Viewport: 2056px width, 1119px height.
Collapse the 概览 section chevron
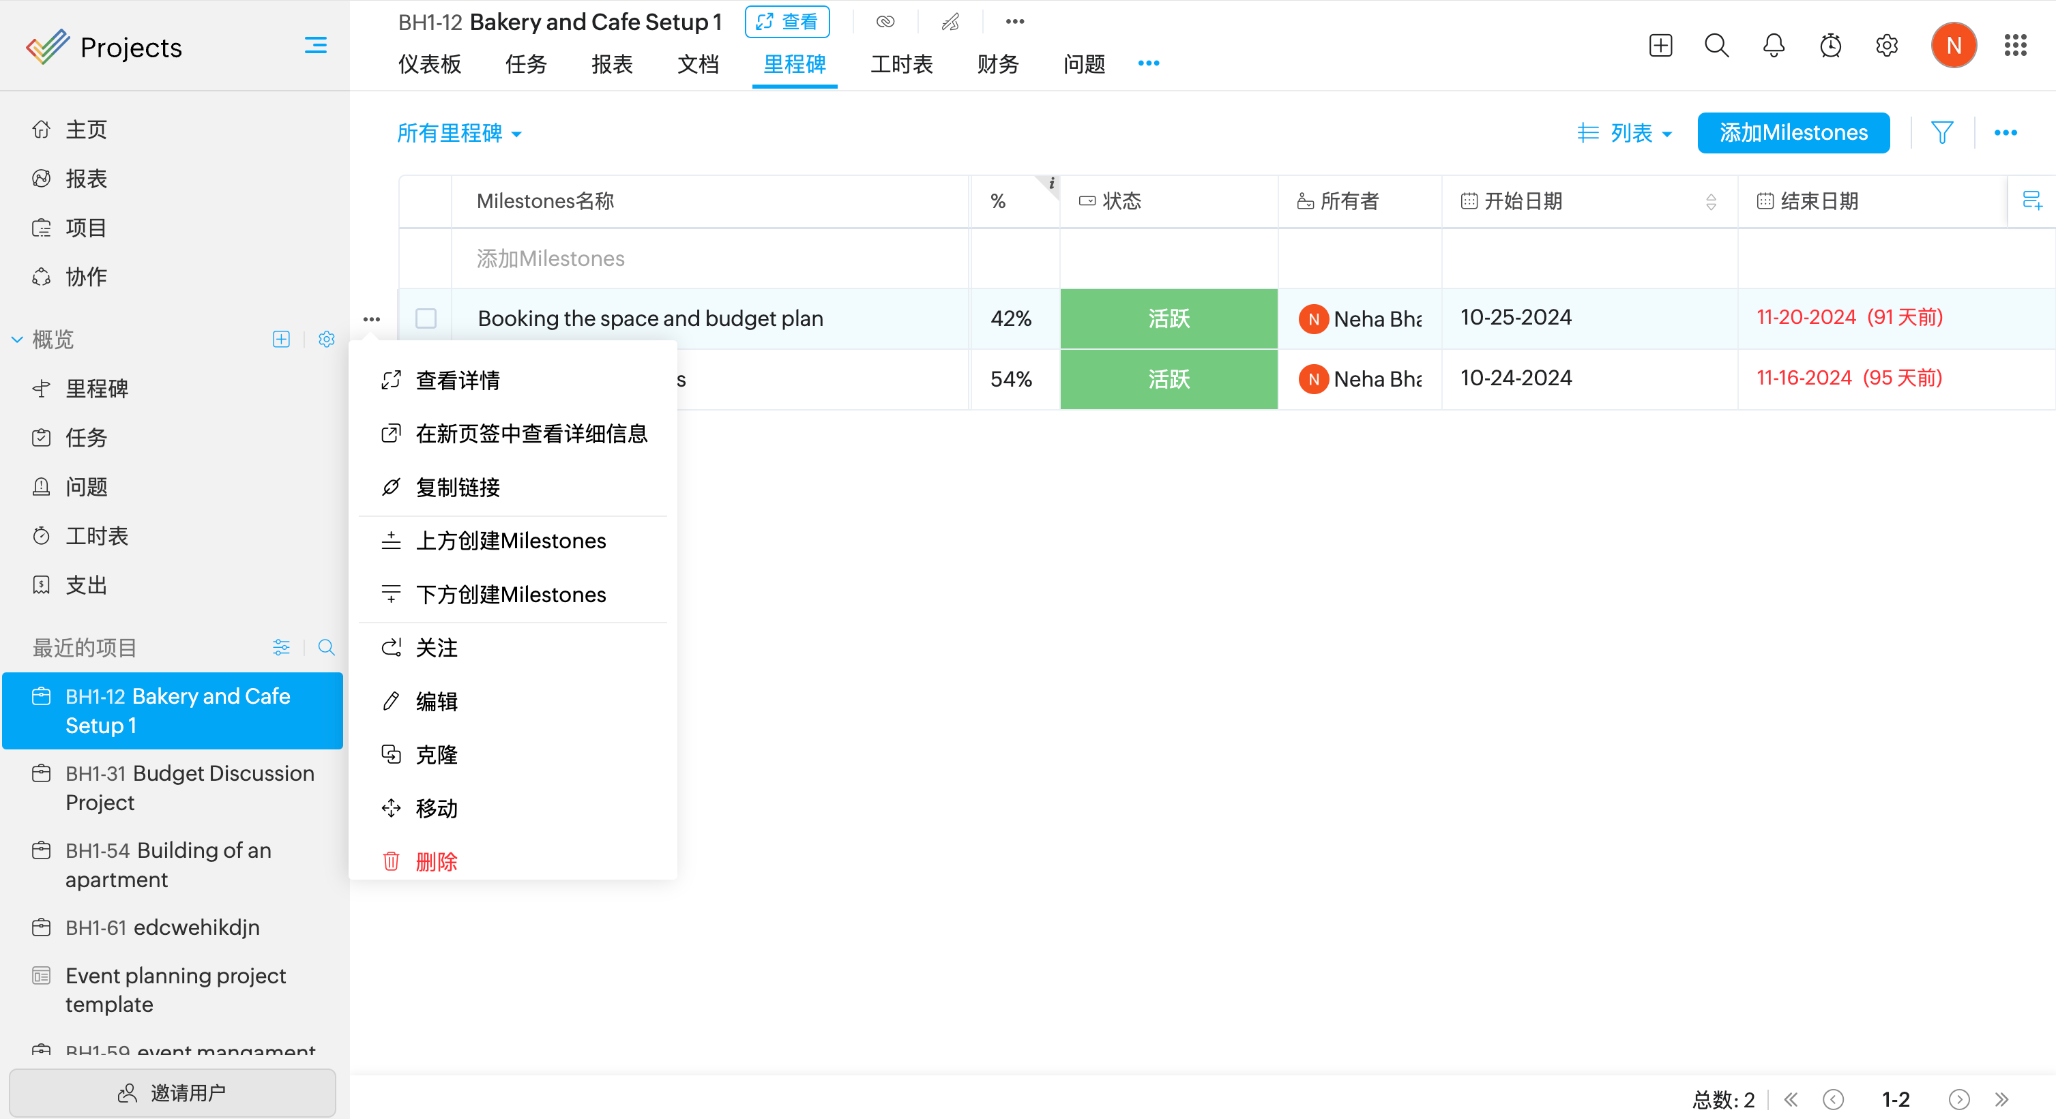click(x=17, y=339)
